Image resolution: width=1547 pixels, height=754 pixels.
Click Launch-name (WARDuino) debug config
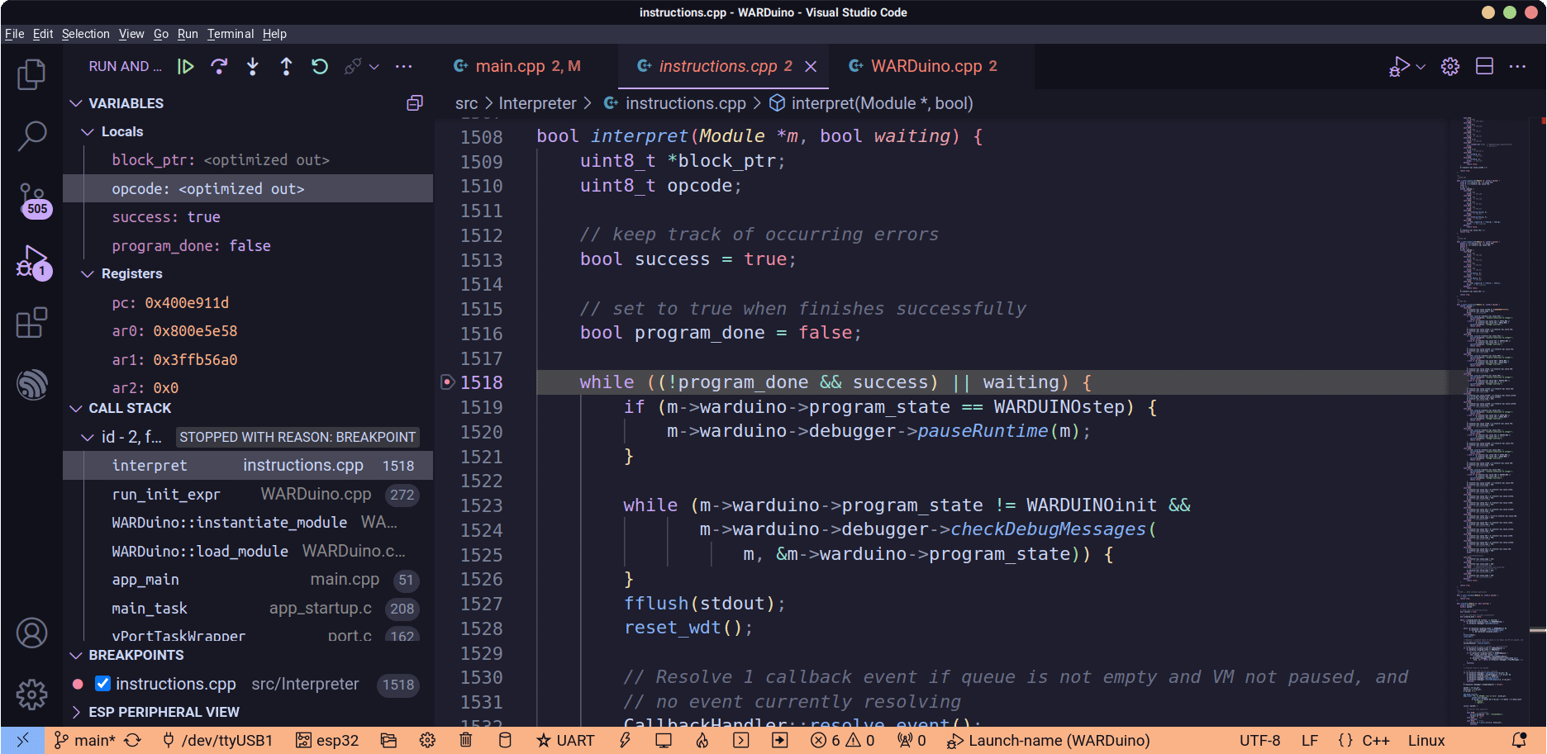click(x=1048, y=741)
